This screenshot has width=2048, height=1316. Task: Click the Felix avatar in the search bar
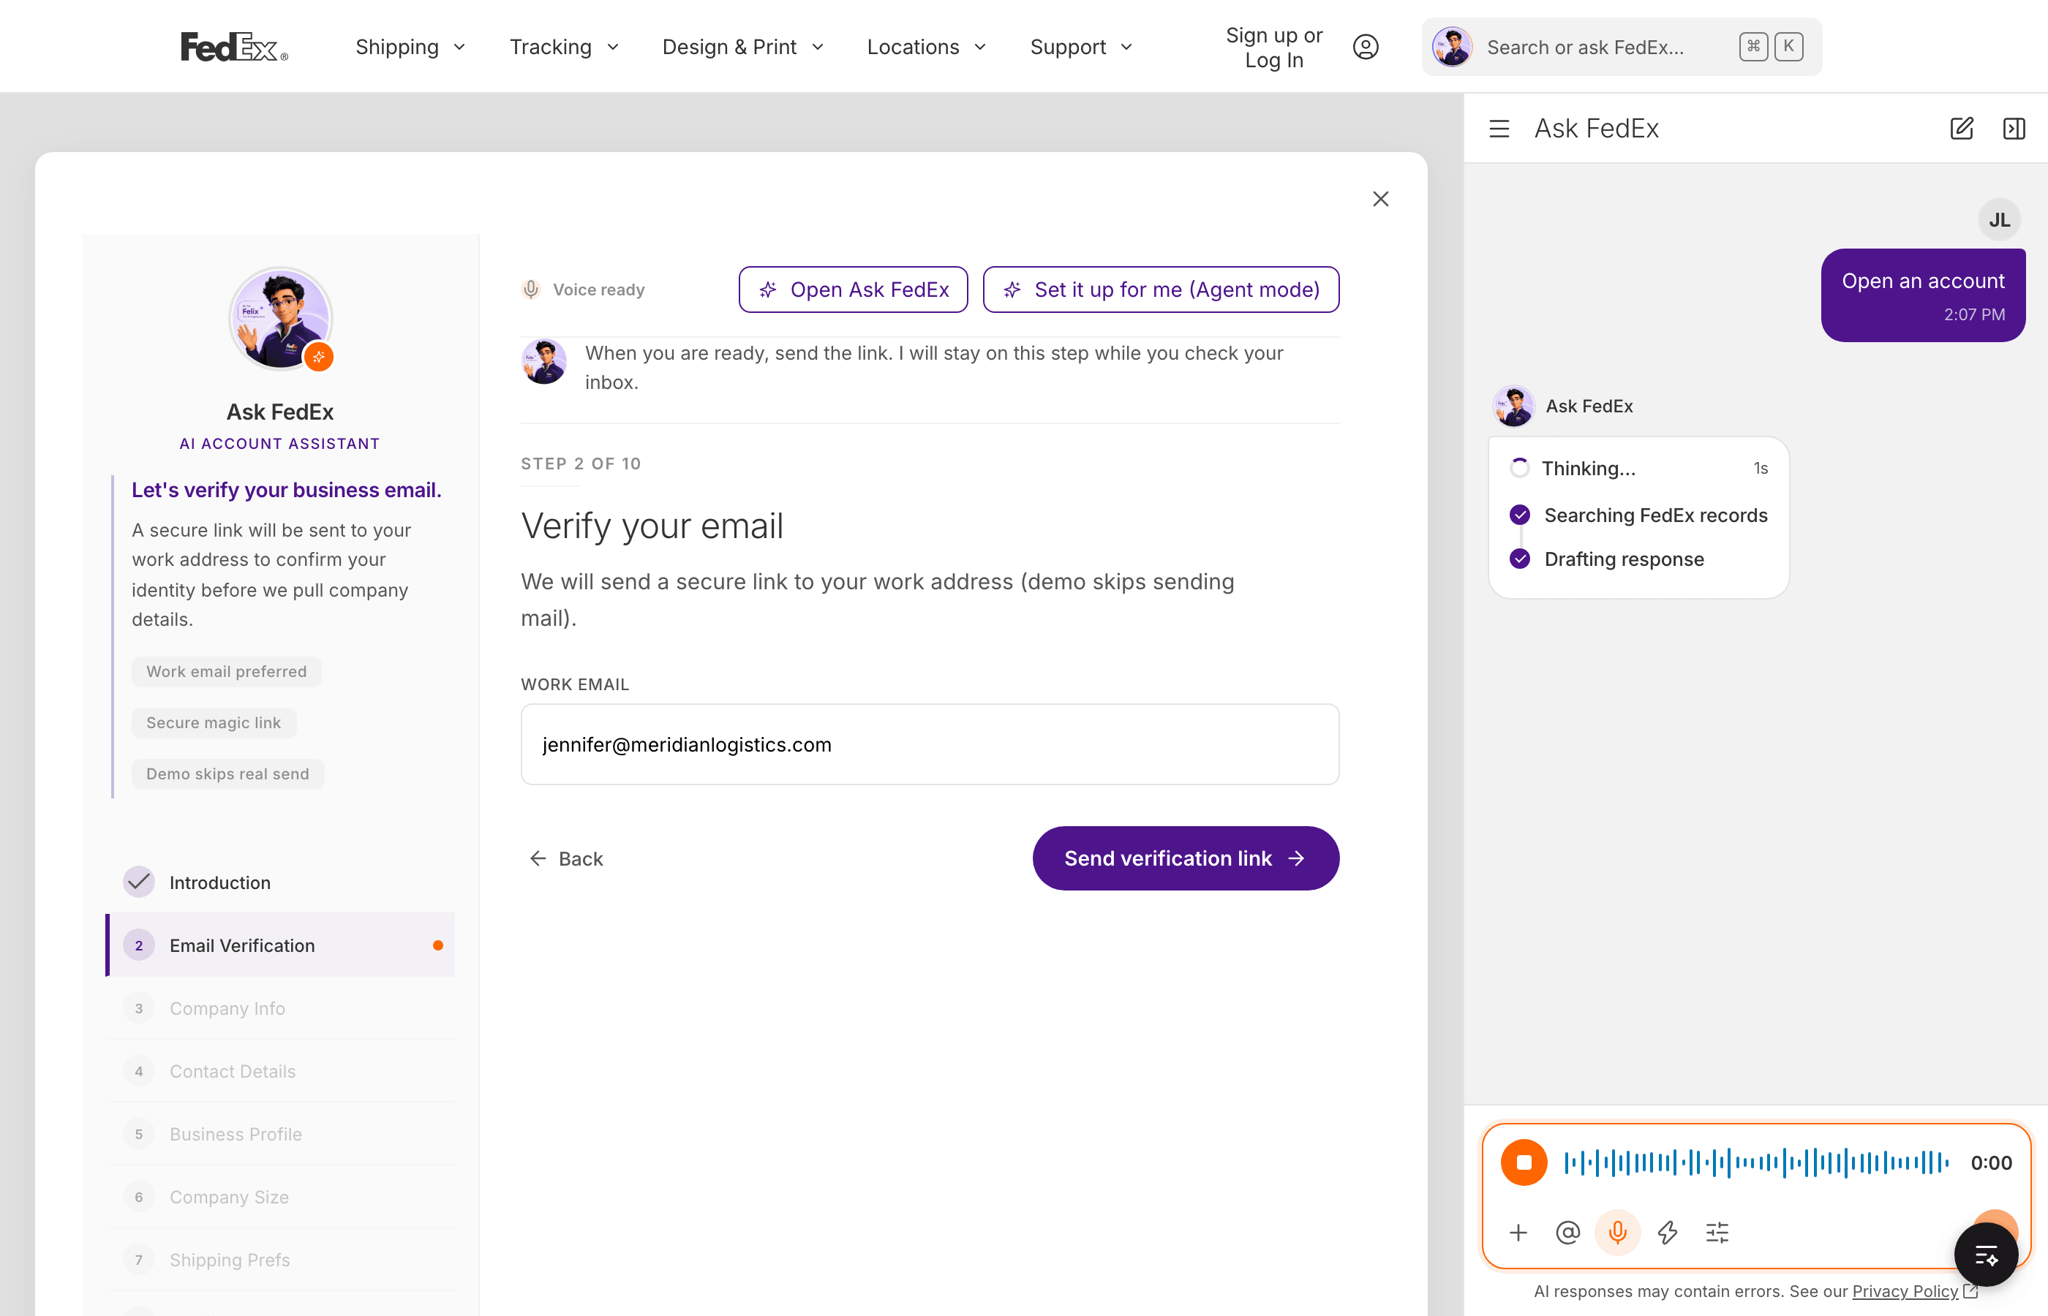click(1452, 47)
